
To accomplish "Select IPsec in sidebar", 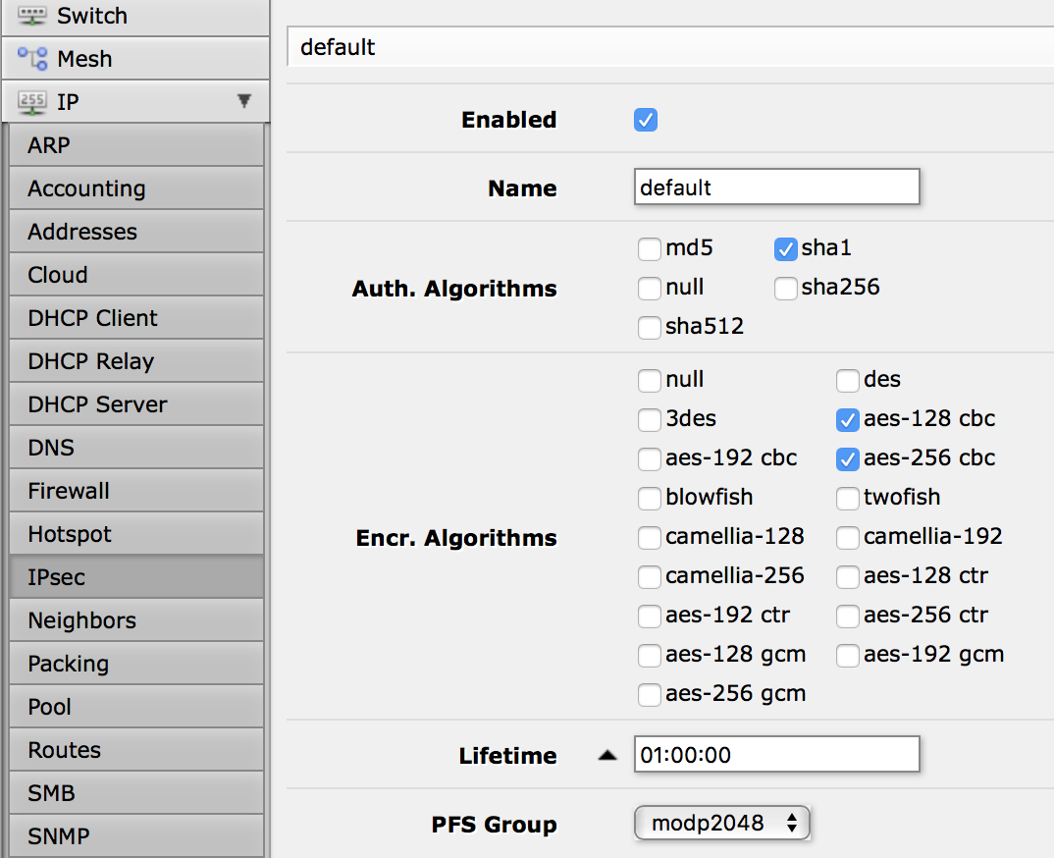I will 136,577.
